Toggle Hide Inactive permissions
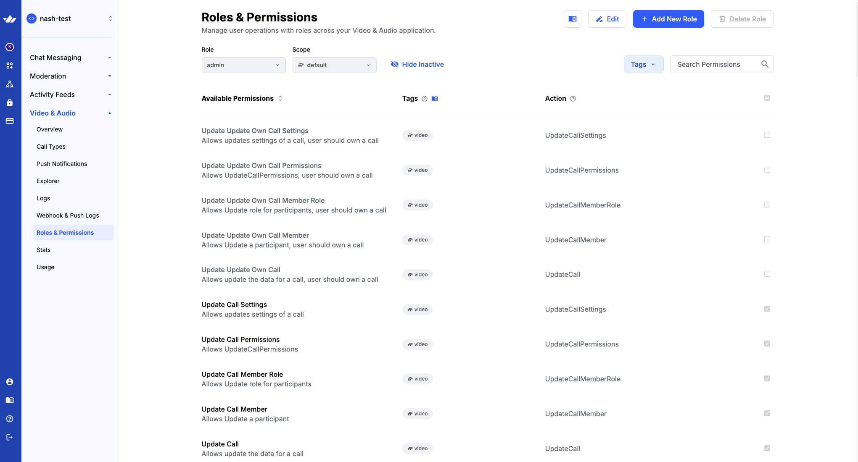 tap(417, 64)
